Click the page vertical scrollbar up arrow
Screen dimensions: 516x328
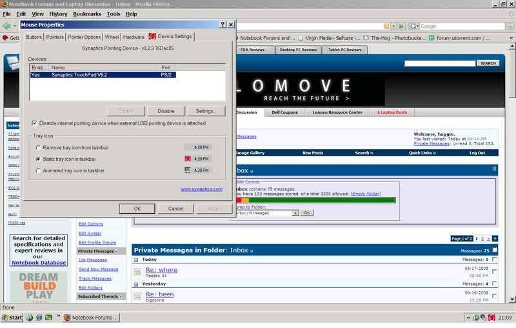511,46
